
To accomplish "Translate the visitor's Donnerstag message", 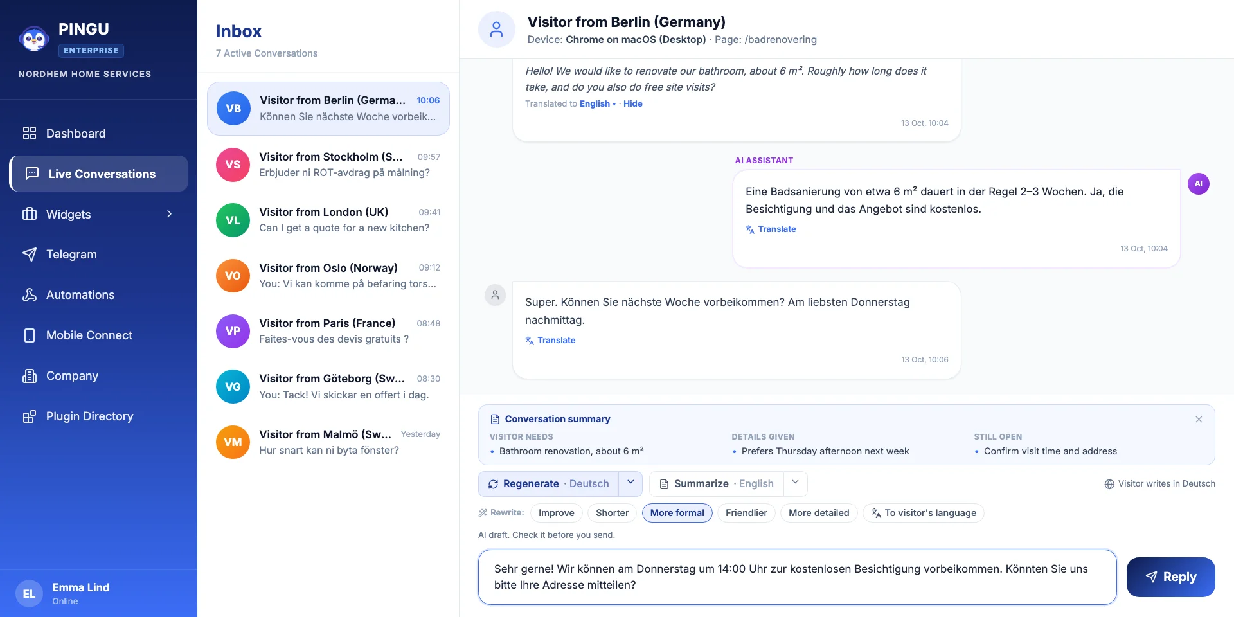I will coord(550,341).
